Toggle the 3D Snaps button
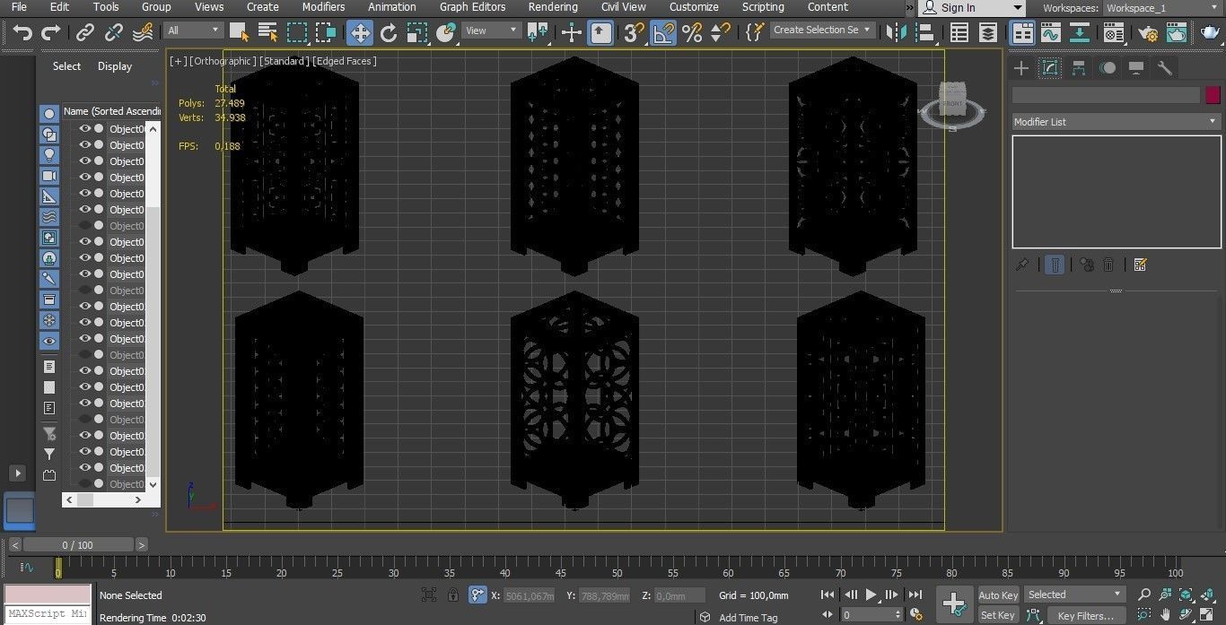 coord(634,33)
